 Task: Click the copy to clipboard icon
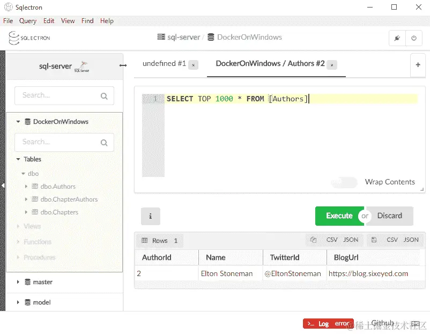313,240
